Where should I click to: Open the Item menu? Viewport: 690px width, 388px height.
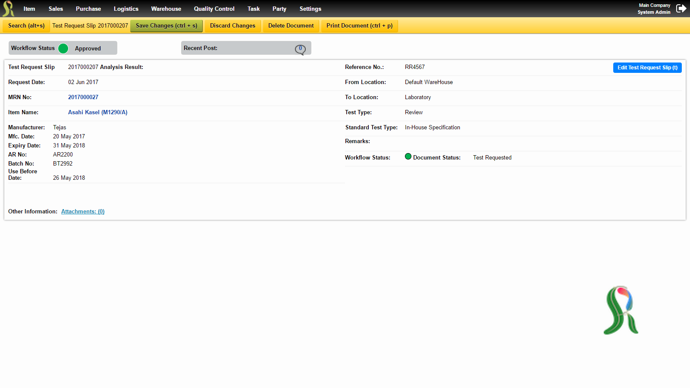(29, 9)
